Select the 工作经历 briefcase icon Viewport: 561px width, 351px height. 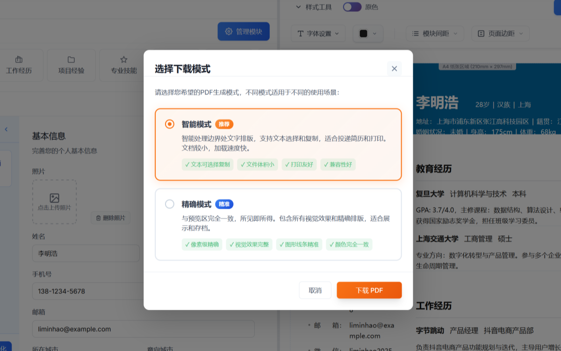point(19,59)
